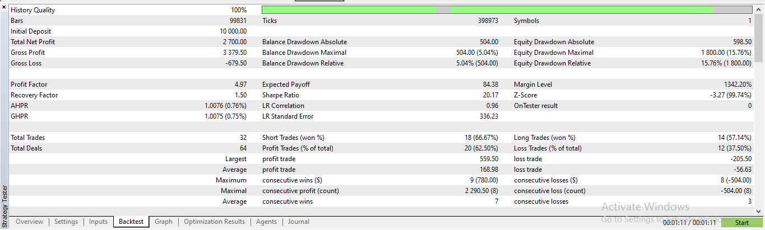Select the Total Deals value 64
This screenshot has width=765, height=230.
point(243,148)
